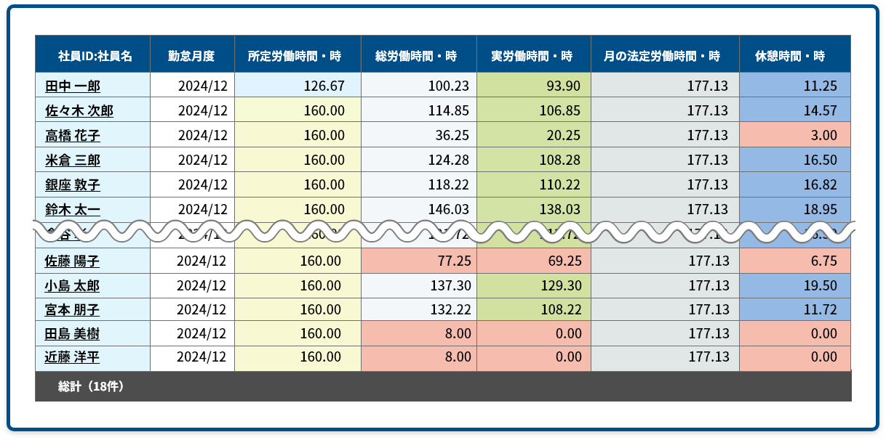Click employee name 佐々木 次郎

pos(79,111)
